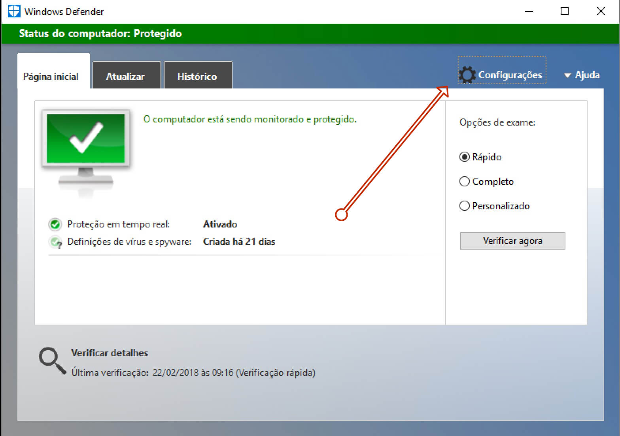Click 'Última verificação' date text
Image resolution: width=620 pixels, height=436 pixels.
[x=193, y=372]
